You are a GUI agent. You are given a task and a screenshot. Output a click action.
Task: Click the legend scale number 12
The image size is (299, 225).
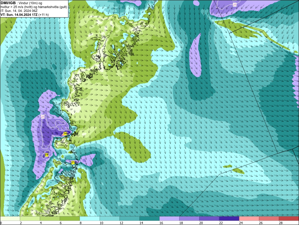pyautogui.click(x=121, y=223)
